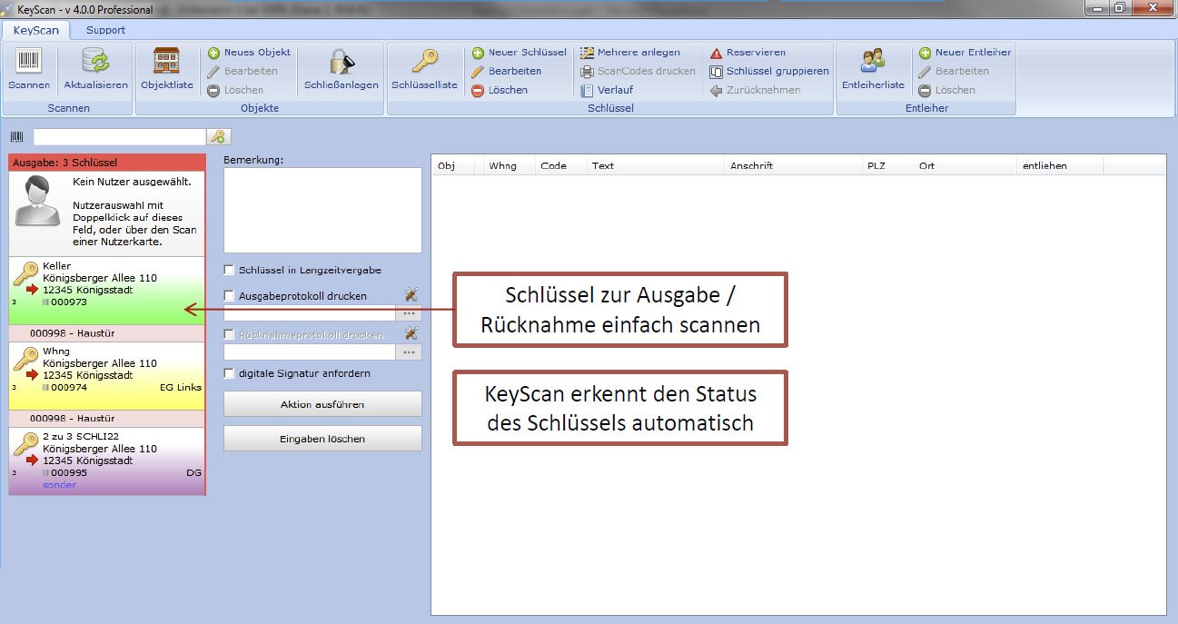The height and width of the screenshot is (624, 1178).
Task: Click Schlüssel gruppieren
Action: (769, 71)
